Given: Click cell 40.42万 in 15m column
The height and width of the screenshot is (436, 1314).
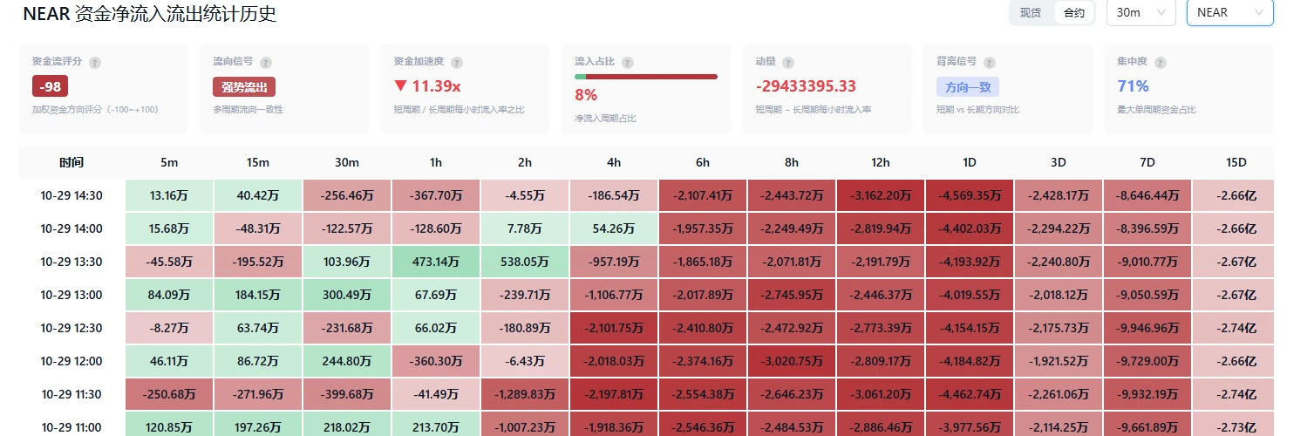Looking at the screenshot, I should pyautogui.click(x=259, y=195).
